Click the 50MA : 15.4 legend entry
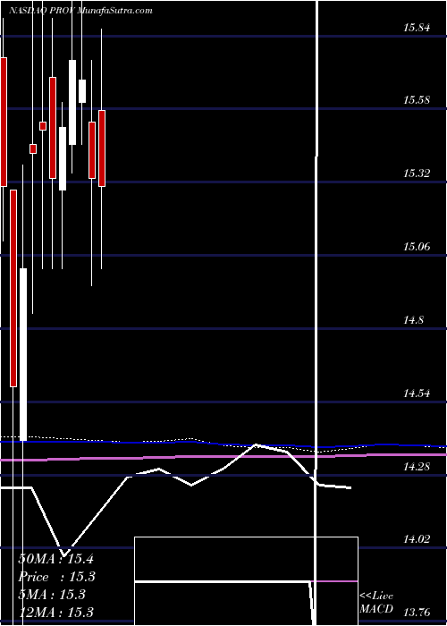The image size is (447, 626). [55, 559]
